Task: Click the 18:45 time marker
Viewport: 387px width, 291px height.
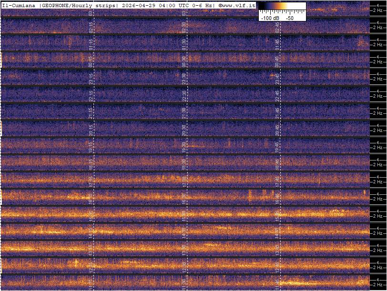Action: (x=277, y=164)
